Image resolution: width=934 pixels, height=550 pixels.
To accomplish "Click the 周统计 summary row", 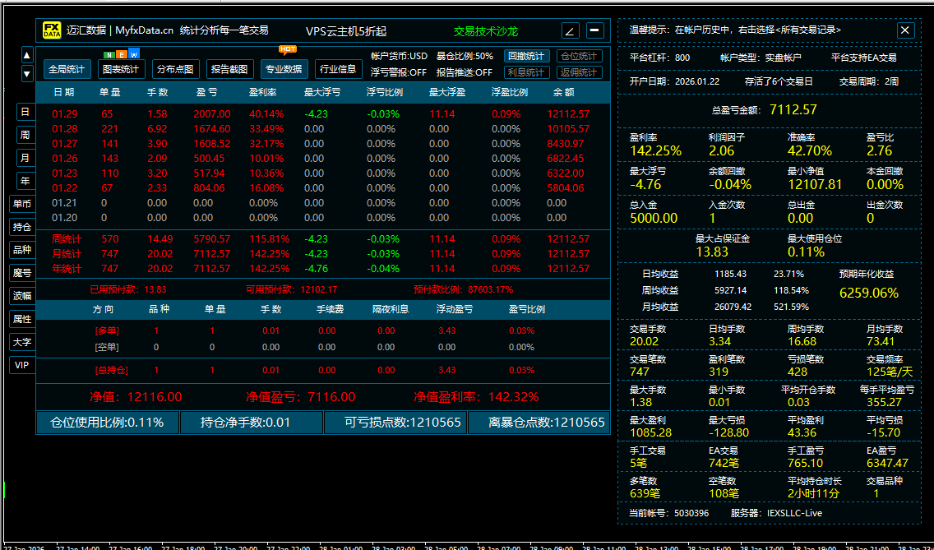I will (x=322, y=239).
